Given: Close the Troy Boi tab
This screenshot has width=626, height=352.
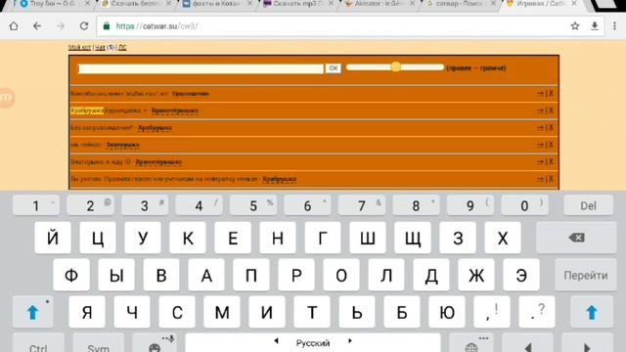Looking at the screenshot, I should point(87,3).
